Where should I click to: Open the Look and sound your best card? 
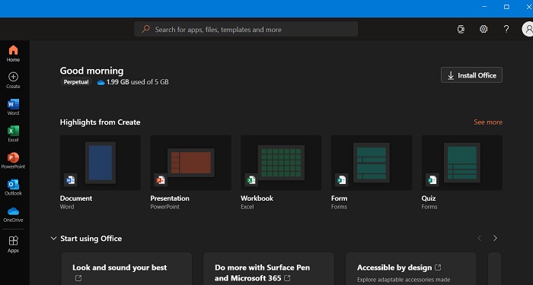(126, 269)
